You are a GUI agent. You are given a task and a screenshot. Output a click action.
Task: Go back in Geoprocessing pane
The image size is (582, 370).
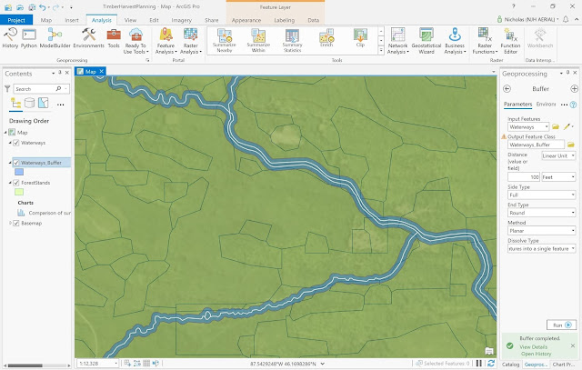click(507, 89)
